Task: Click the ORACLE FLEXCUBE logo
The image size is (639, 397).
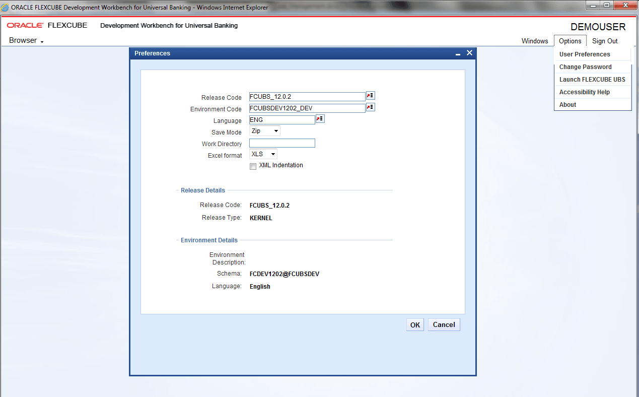Action: (x=47, y=25)
